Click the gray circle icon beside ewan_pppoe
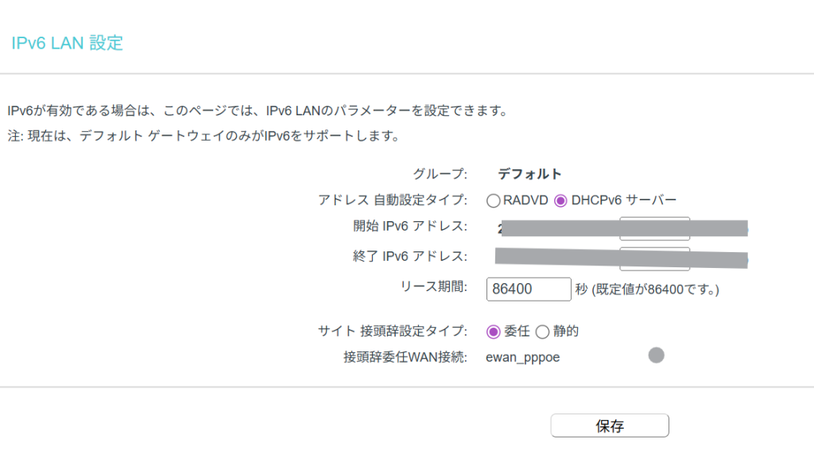Viewport: 814px width, 474px height. [x=657, y=355]
